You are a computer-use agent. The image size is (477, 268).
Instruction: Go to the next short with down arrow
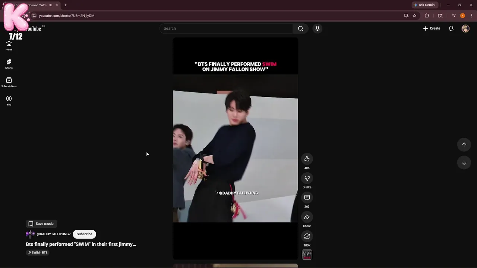[464, 163]
